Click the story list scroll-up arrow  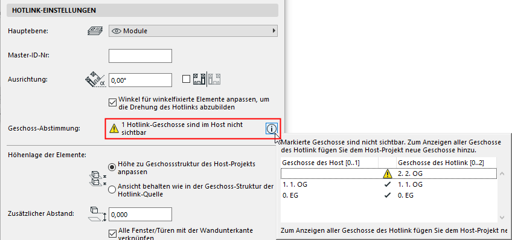tap(502, 174)
